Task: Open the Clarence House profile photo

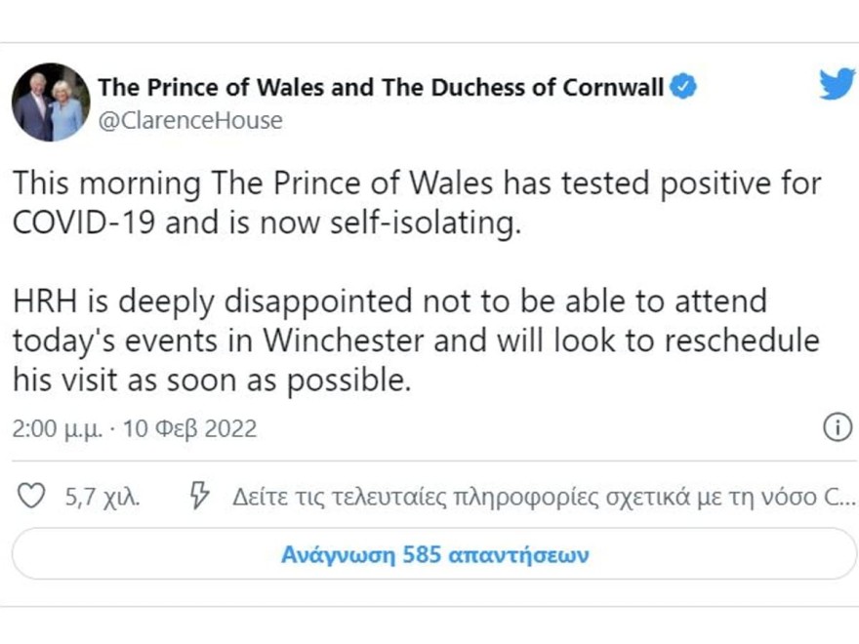Action: (51, 102)
